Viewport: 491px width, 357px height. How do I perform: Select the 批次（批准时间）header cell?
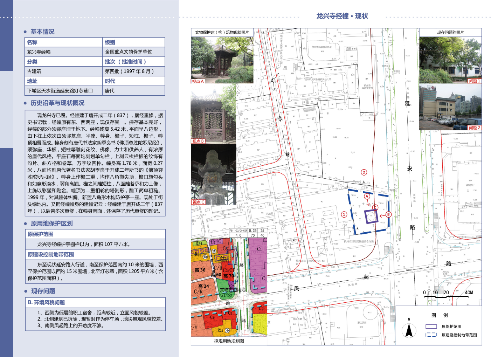[x=134, y=62]
